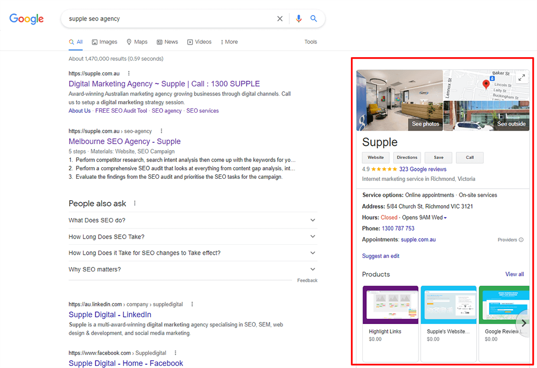Click the Directions button

pos(407,157)
